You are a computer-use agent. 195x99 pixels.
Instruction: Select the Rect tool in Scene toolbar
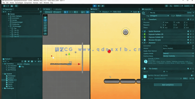tap(45, 28)
